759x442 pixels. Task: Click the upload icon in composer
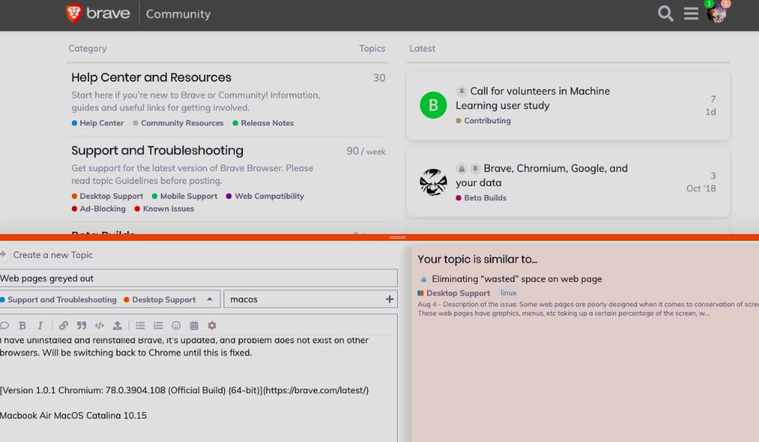(117, 325)
